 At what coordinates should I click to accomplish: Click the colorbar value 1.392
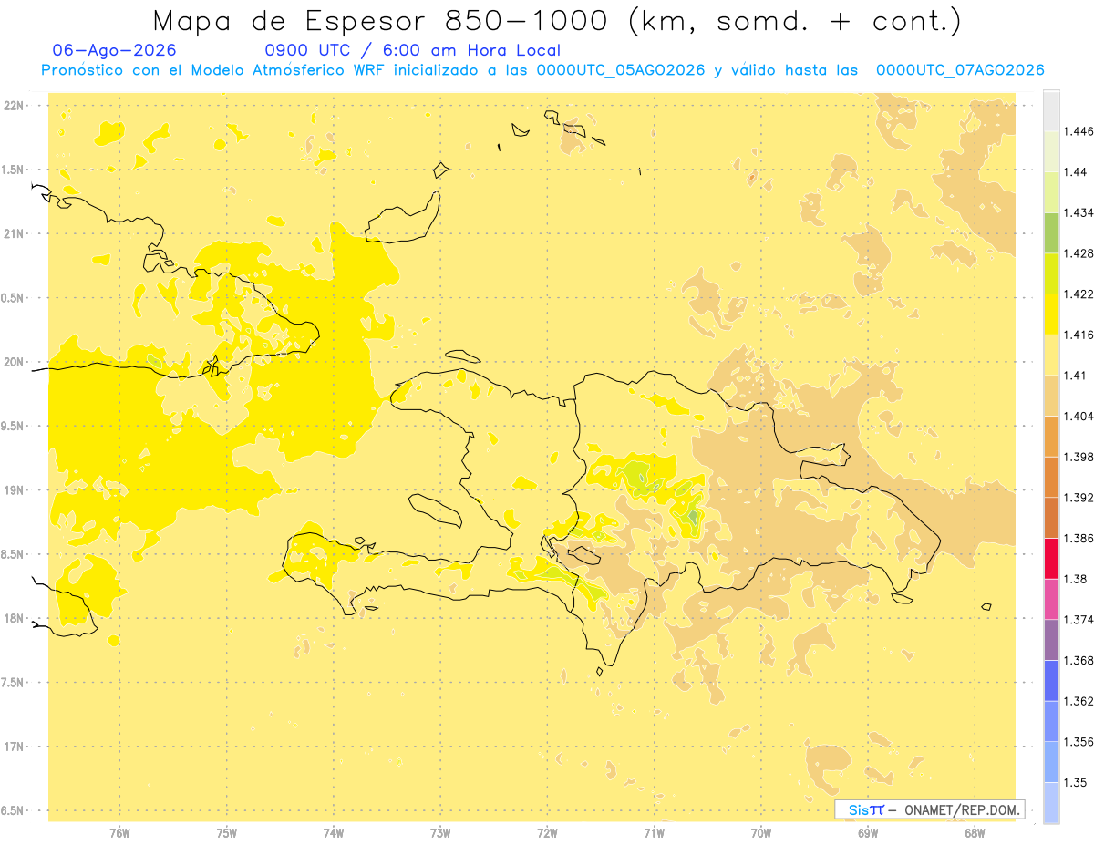(x=1079, y=498)
